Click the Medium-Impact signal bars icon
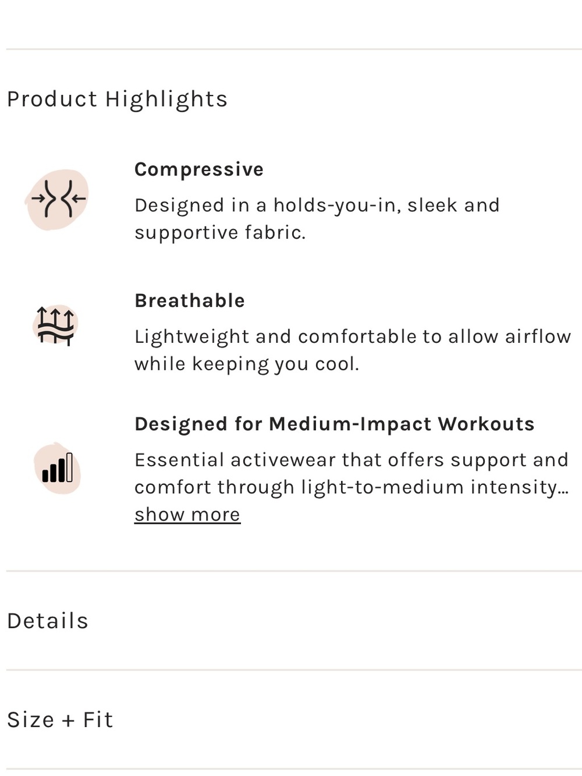582x776 pixels. click(58, 467)
